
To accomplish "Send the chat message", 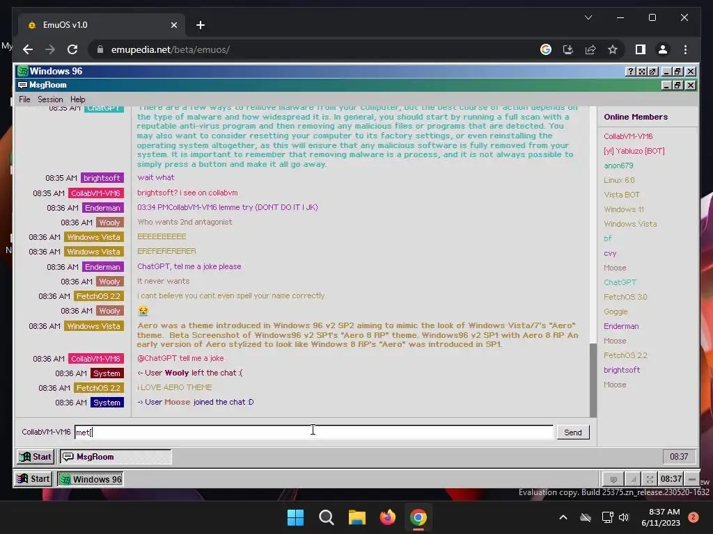I will [x=573, y=432].
